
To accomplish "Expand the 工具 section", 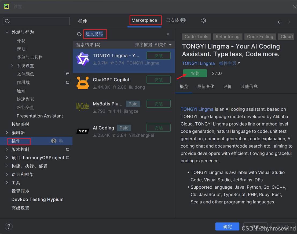I will click(7, 183).
